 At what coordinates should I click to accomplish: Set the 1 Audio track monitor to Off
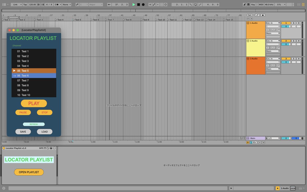point(278,30)
